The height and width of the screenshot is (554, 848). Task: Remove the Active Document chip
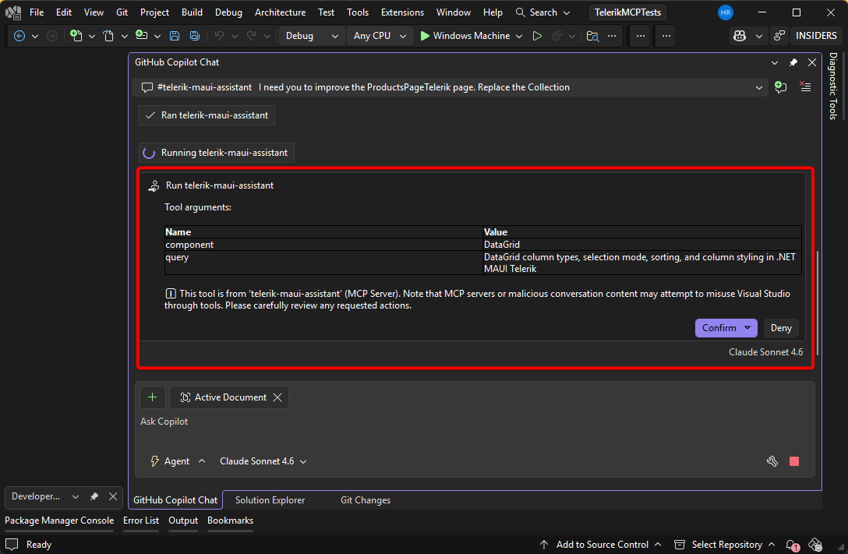point(277,397)
